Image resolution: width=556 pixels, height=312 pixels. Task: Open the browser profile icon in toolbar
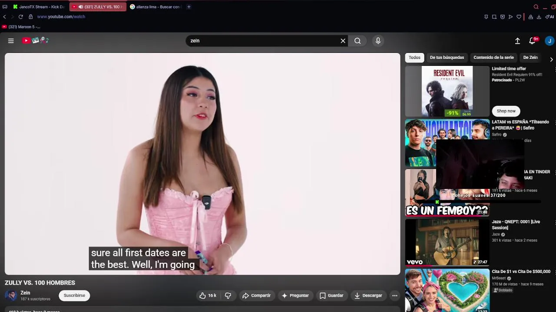click(x=530, y=17)
